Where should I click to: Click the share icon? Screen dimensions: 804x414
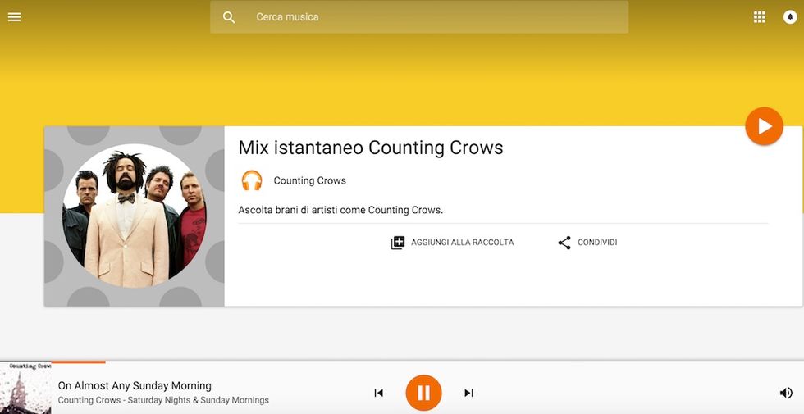[564, 243]
